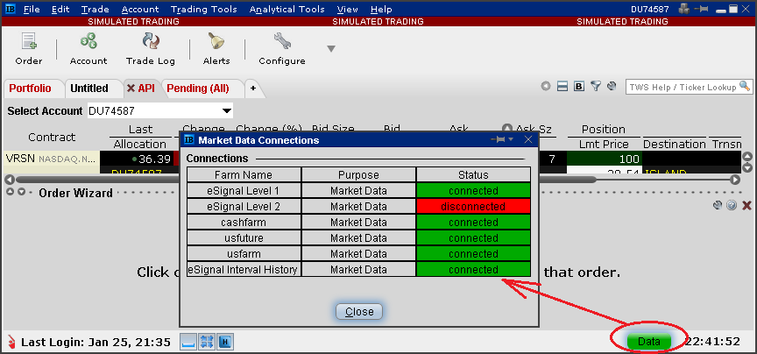Click the Order Wizard configure wrench icon
757x354 pixels.
tap(718, 205)
